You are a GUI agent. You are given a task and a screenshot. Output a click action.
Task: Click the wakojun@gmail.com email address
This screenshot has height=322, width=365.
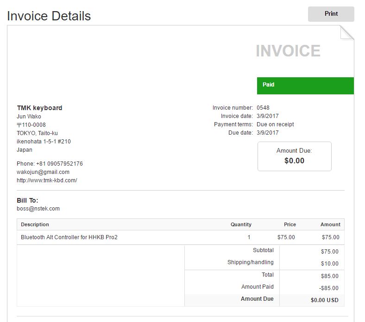point(43,172)
